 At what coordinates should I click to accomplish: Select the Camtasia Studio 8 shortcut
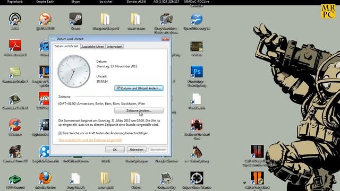tap(15, 99)
